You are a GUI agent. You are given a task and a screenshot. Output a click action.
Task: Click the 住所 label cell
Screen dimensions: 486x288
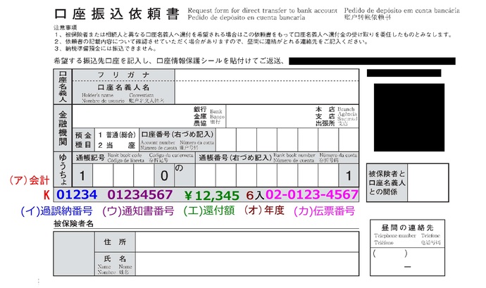click(115, 242)
